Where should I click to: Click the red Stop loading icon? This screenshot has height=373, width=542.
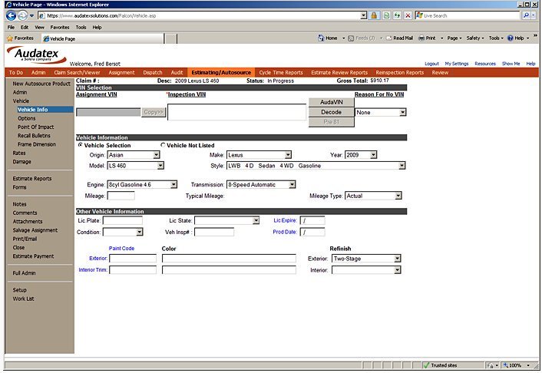click(x=408, y=15)
